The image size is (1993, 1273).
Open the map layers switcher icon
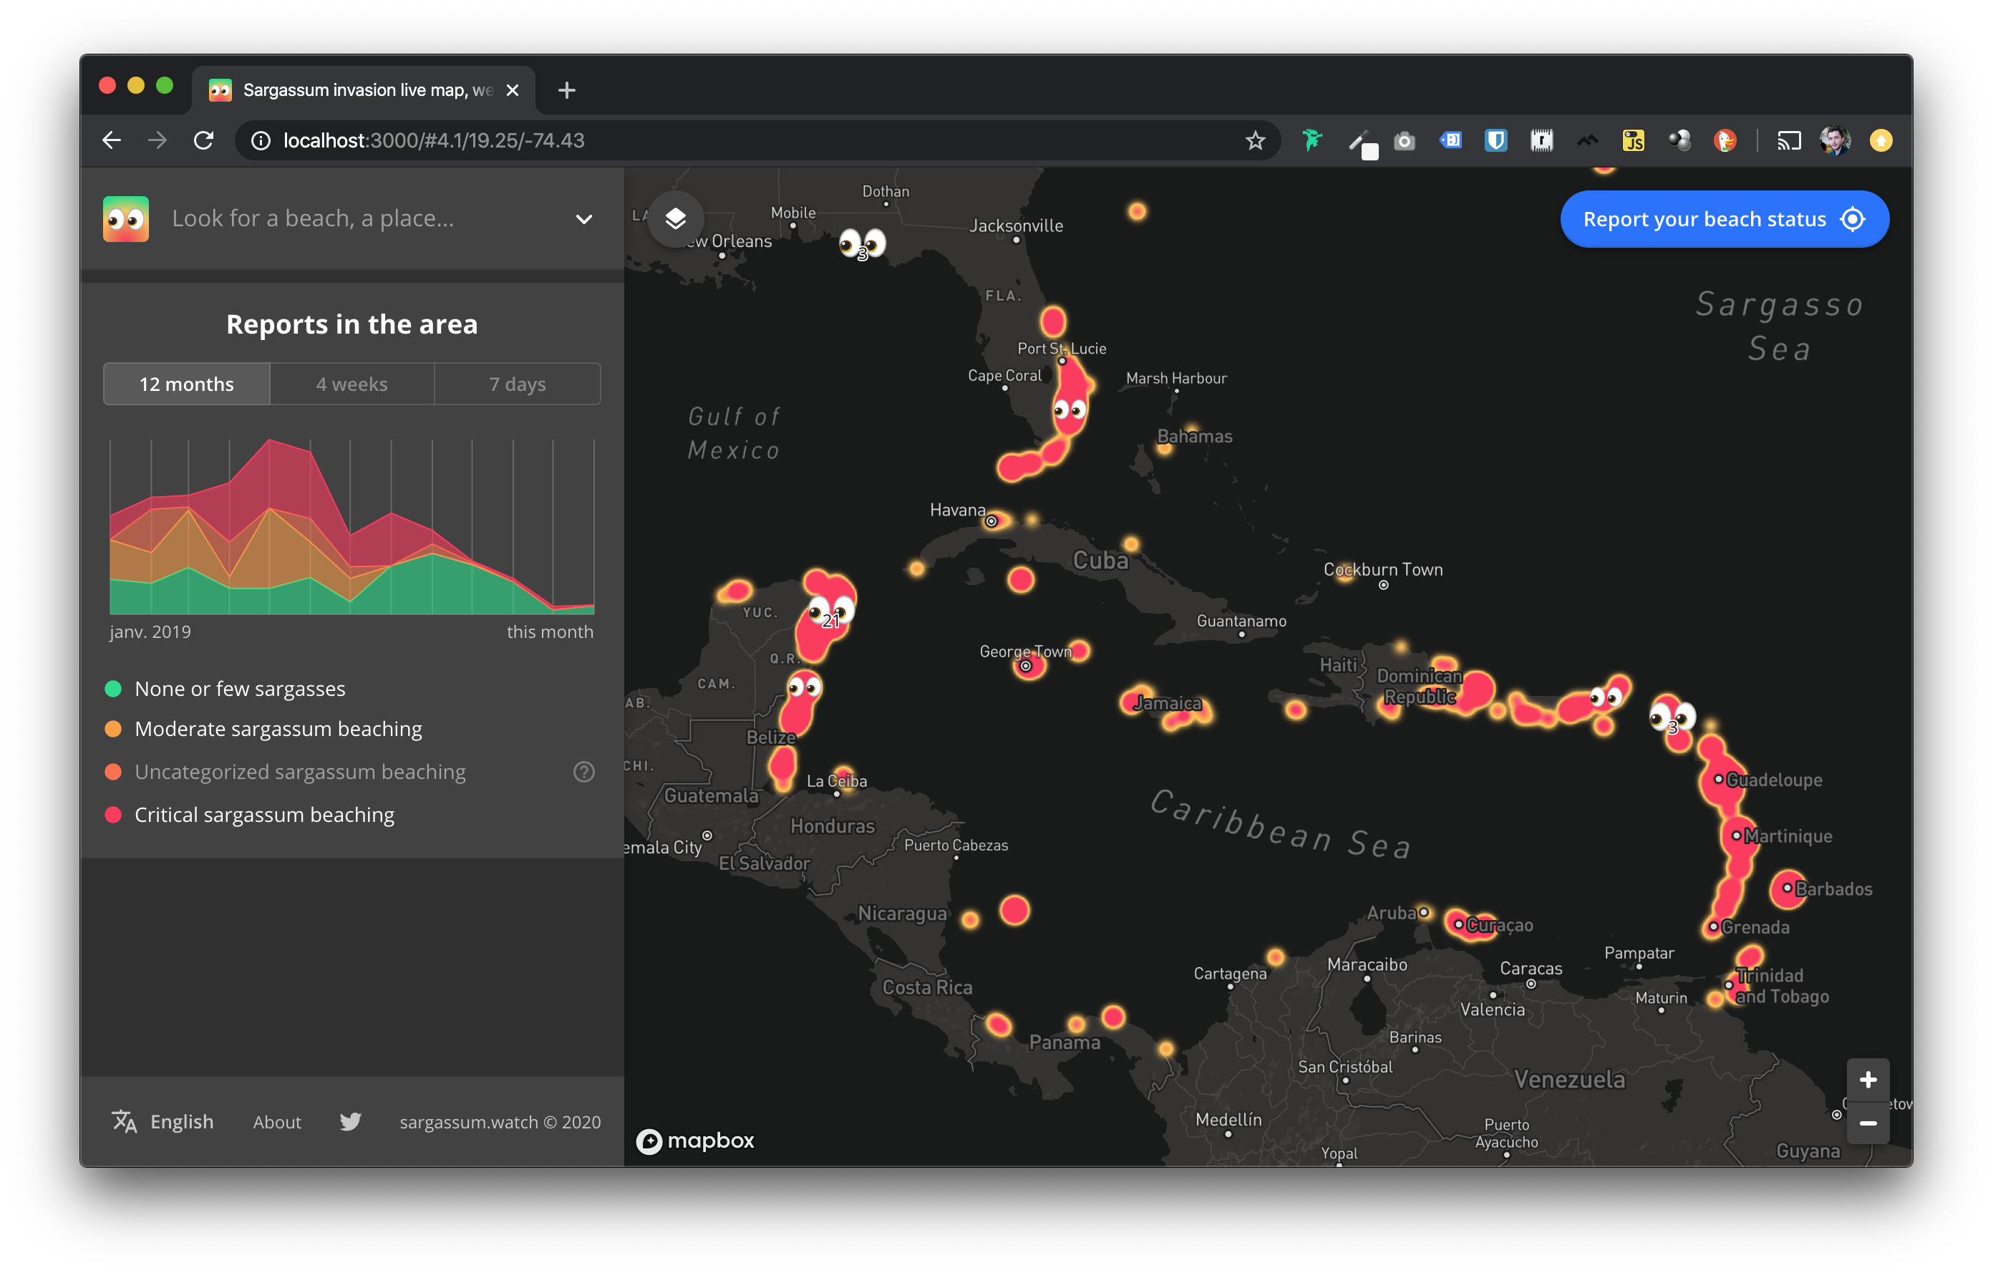click(675, 218)
